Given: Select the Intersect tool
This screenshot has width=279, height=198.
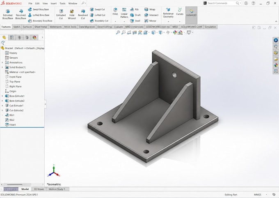Looking at the screenshot, I should pyautogui.click(x=151, y=15).
